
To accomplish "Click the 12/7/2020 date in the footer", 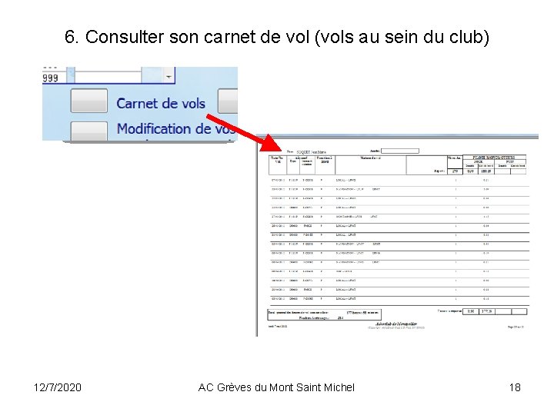I will point(57,387).
